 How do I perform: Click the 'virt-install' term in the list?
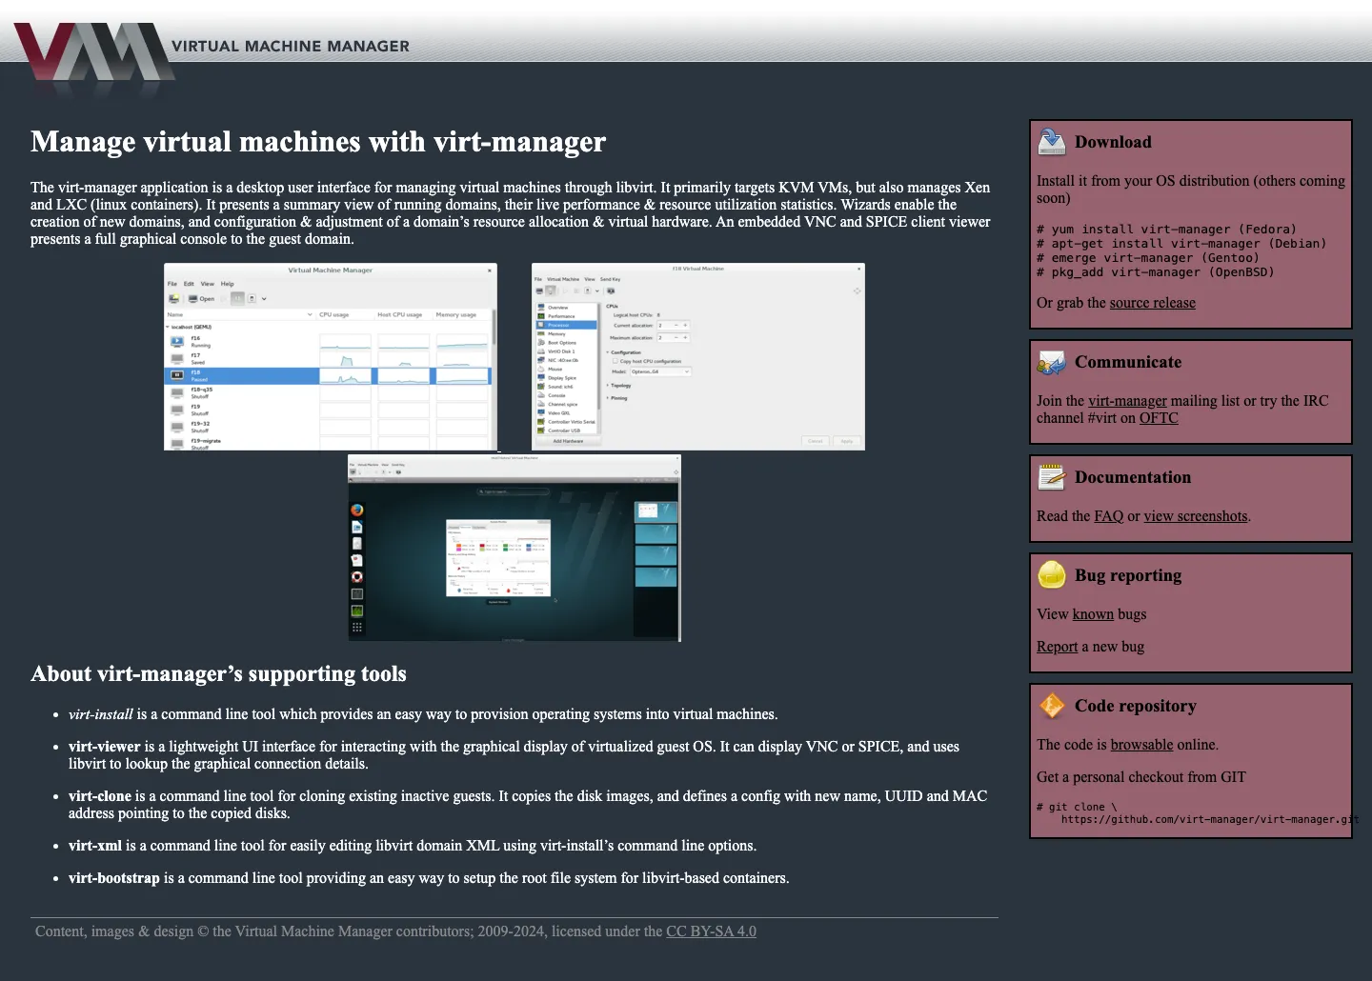tap(101, 714)
